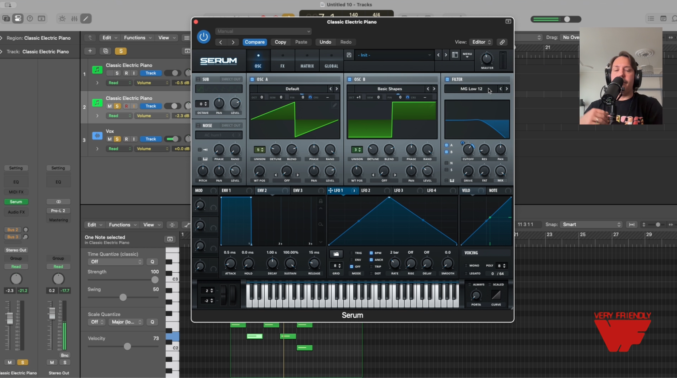
Task: Select previous OSC B wavetable arrow
Action: coord(428,89)
